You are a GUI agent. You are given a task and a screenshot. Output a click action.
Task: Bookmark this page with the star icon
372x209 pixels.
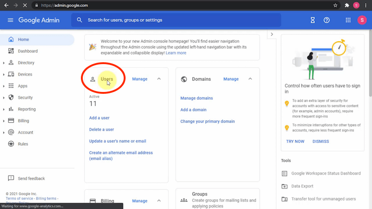click(335, 5)
